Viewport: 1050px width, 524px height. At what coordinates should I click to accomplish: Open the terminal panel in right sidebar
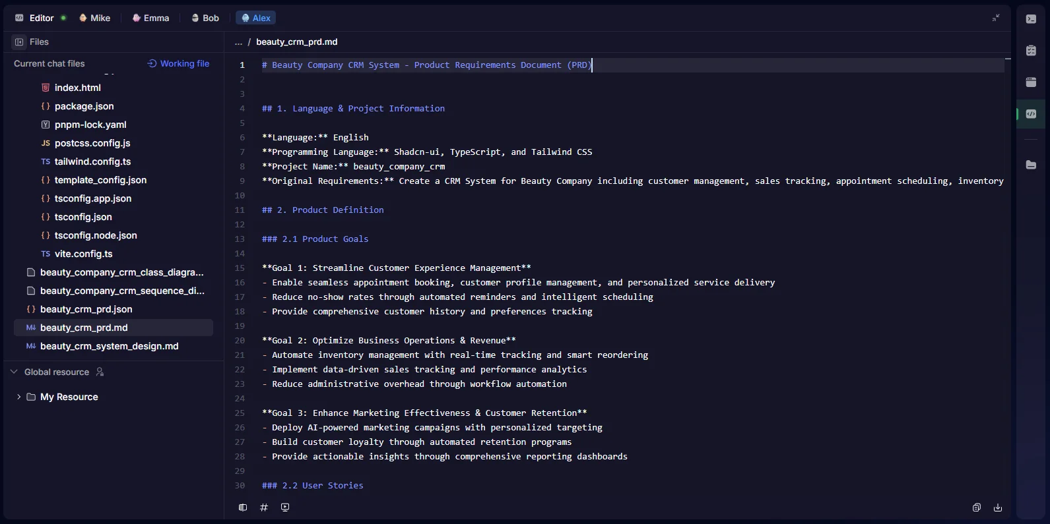coord(1031,19)
